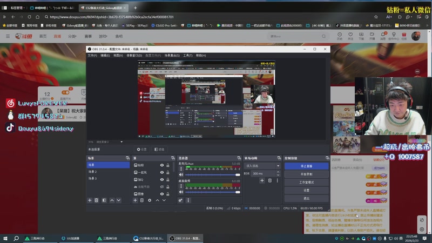The width and height of the screenshot is (432, 243).
Task: Toggle visibility of 一起玩 source
Action: [162, 172]
